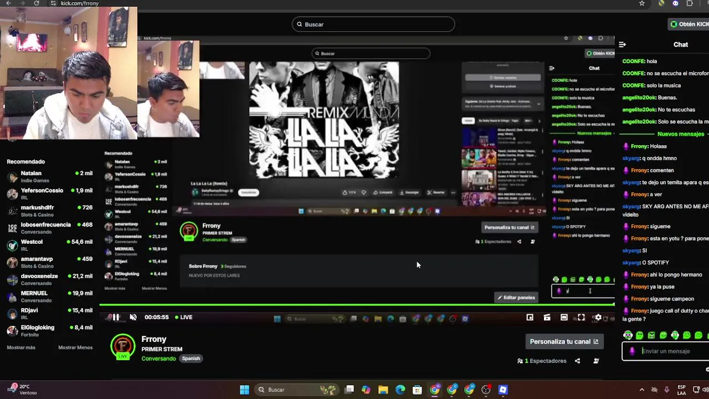The width and height of the screenshot is (709, 399).
Task: Insert angry square green emote
Action: [x=651, y=335]
